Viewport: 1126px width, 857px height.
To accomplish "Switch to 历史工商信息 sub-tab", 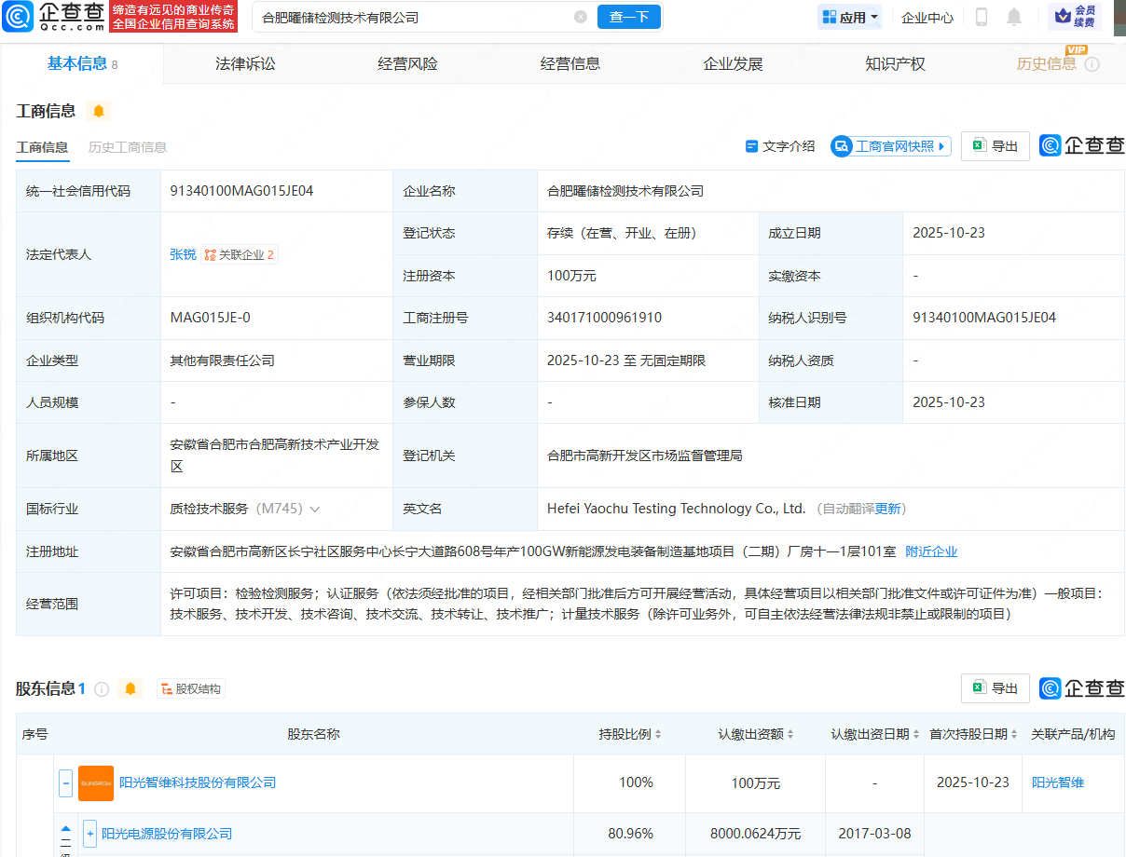I will pyautogui.click(x=128, y=146).
